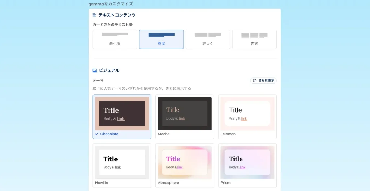Viewport: 370px width, 191px height.
Task: Open more themes with さらに表示 button
Action: point(263,81)
